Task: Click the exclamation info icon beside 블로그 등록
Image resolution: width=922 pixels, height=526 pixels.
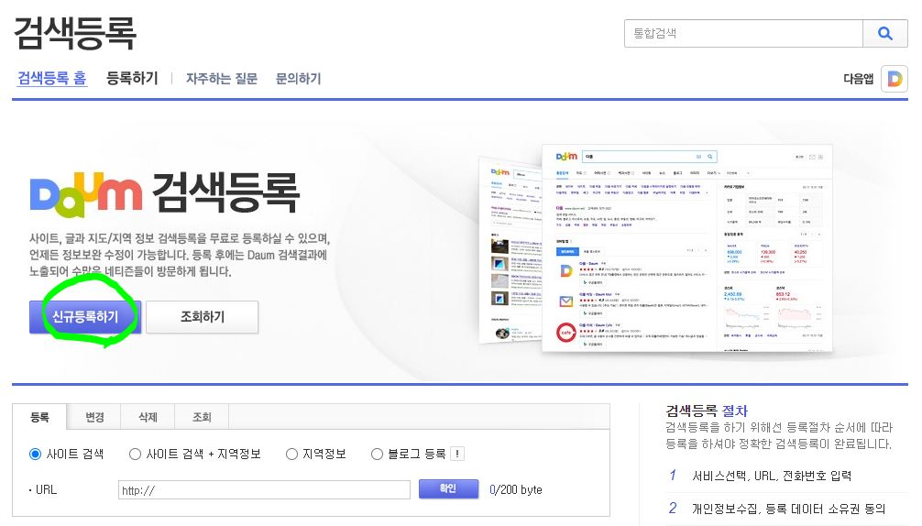Action: pyautogui.click(x=457, y=454)
